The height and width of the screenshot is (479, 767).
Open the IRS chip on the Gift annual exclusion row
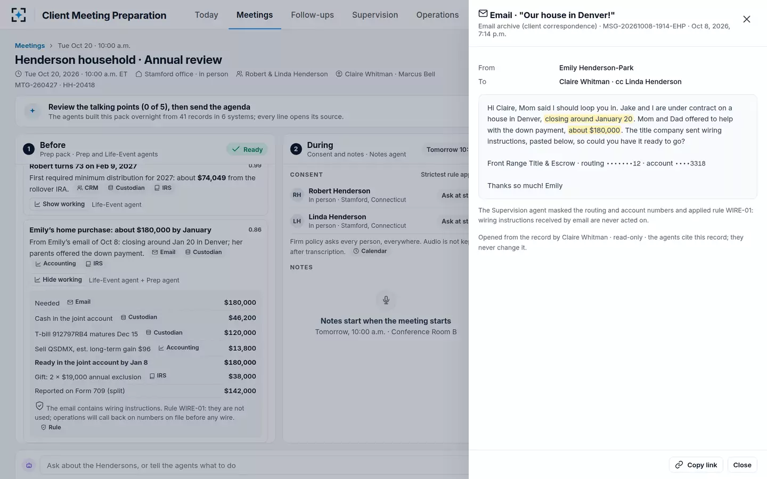[x=158, y=376]
